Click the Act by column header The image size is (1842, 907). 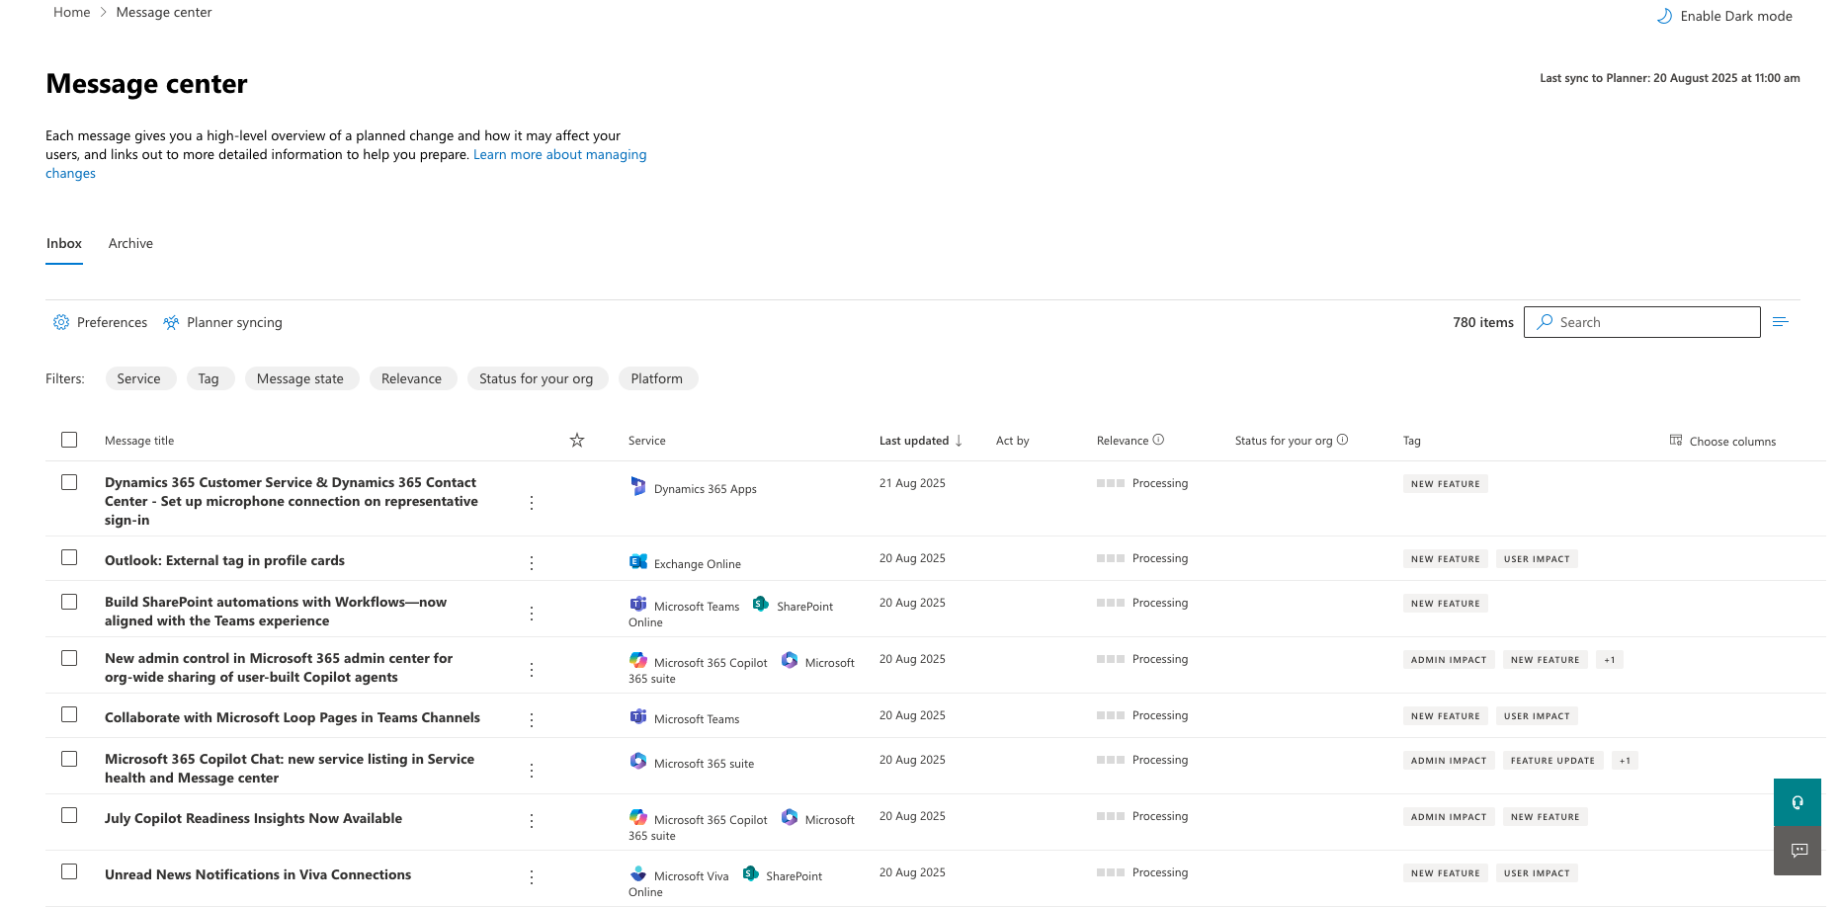(1013, 441)
